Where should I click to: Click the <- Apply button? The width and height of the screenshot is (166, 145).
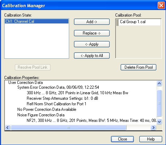click(92, 44)
